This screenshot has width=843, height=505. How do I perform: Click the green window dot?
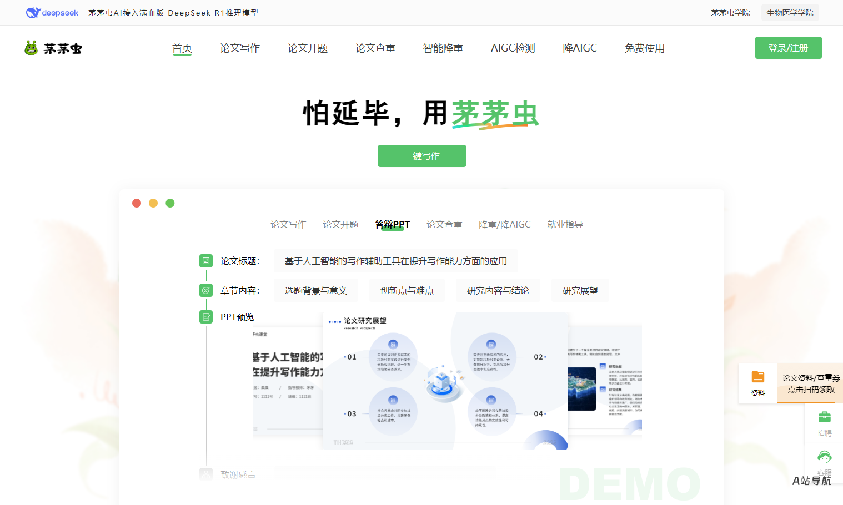pyautogui.click(x=170, y=203)
